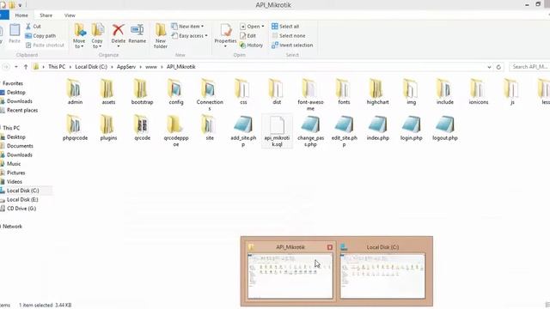Select Local Disk (E:) in navigation pane
The width and height of the screenshot is (550, 309).
[19, 199]
